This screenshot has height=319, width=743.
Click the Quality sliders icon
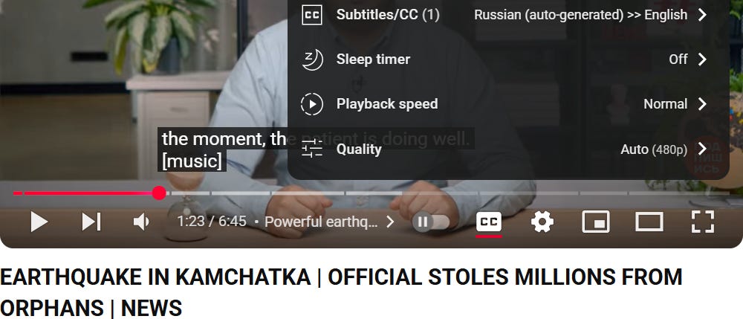[x=312, y=149]
